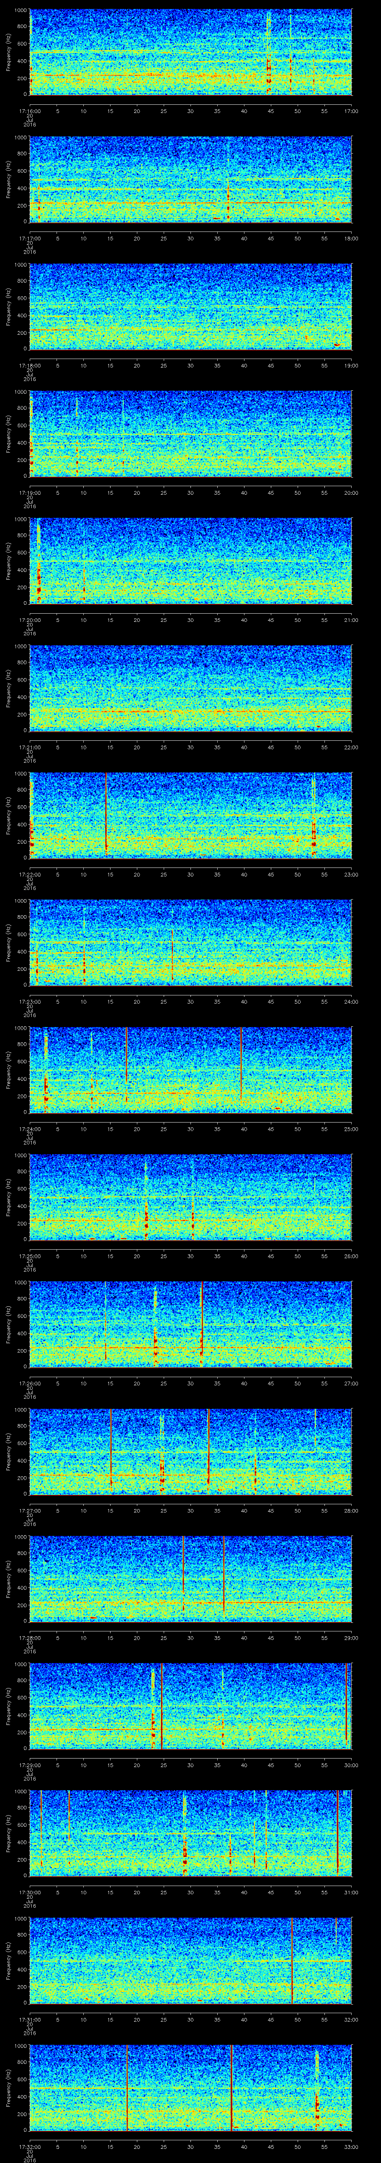This screenshot has width=381, height=2163.
Task: Select the spectrogram panel starting at 17:21:00
Action: tap(191, 688)
